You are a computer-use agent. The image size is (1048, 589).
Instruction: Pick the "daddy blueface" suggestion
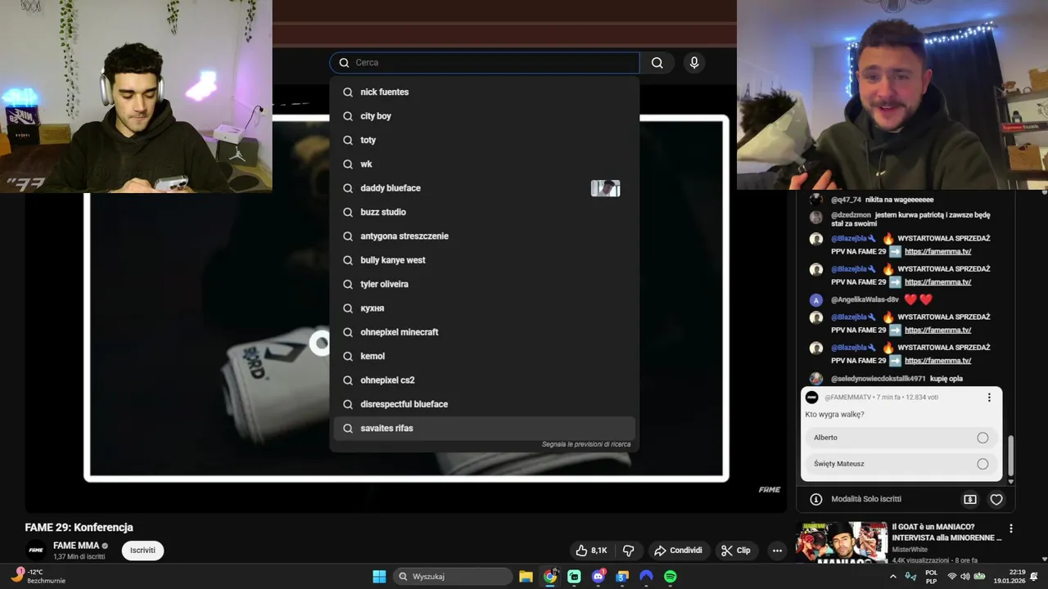coord(485,188)
